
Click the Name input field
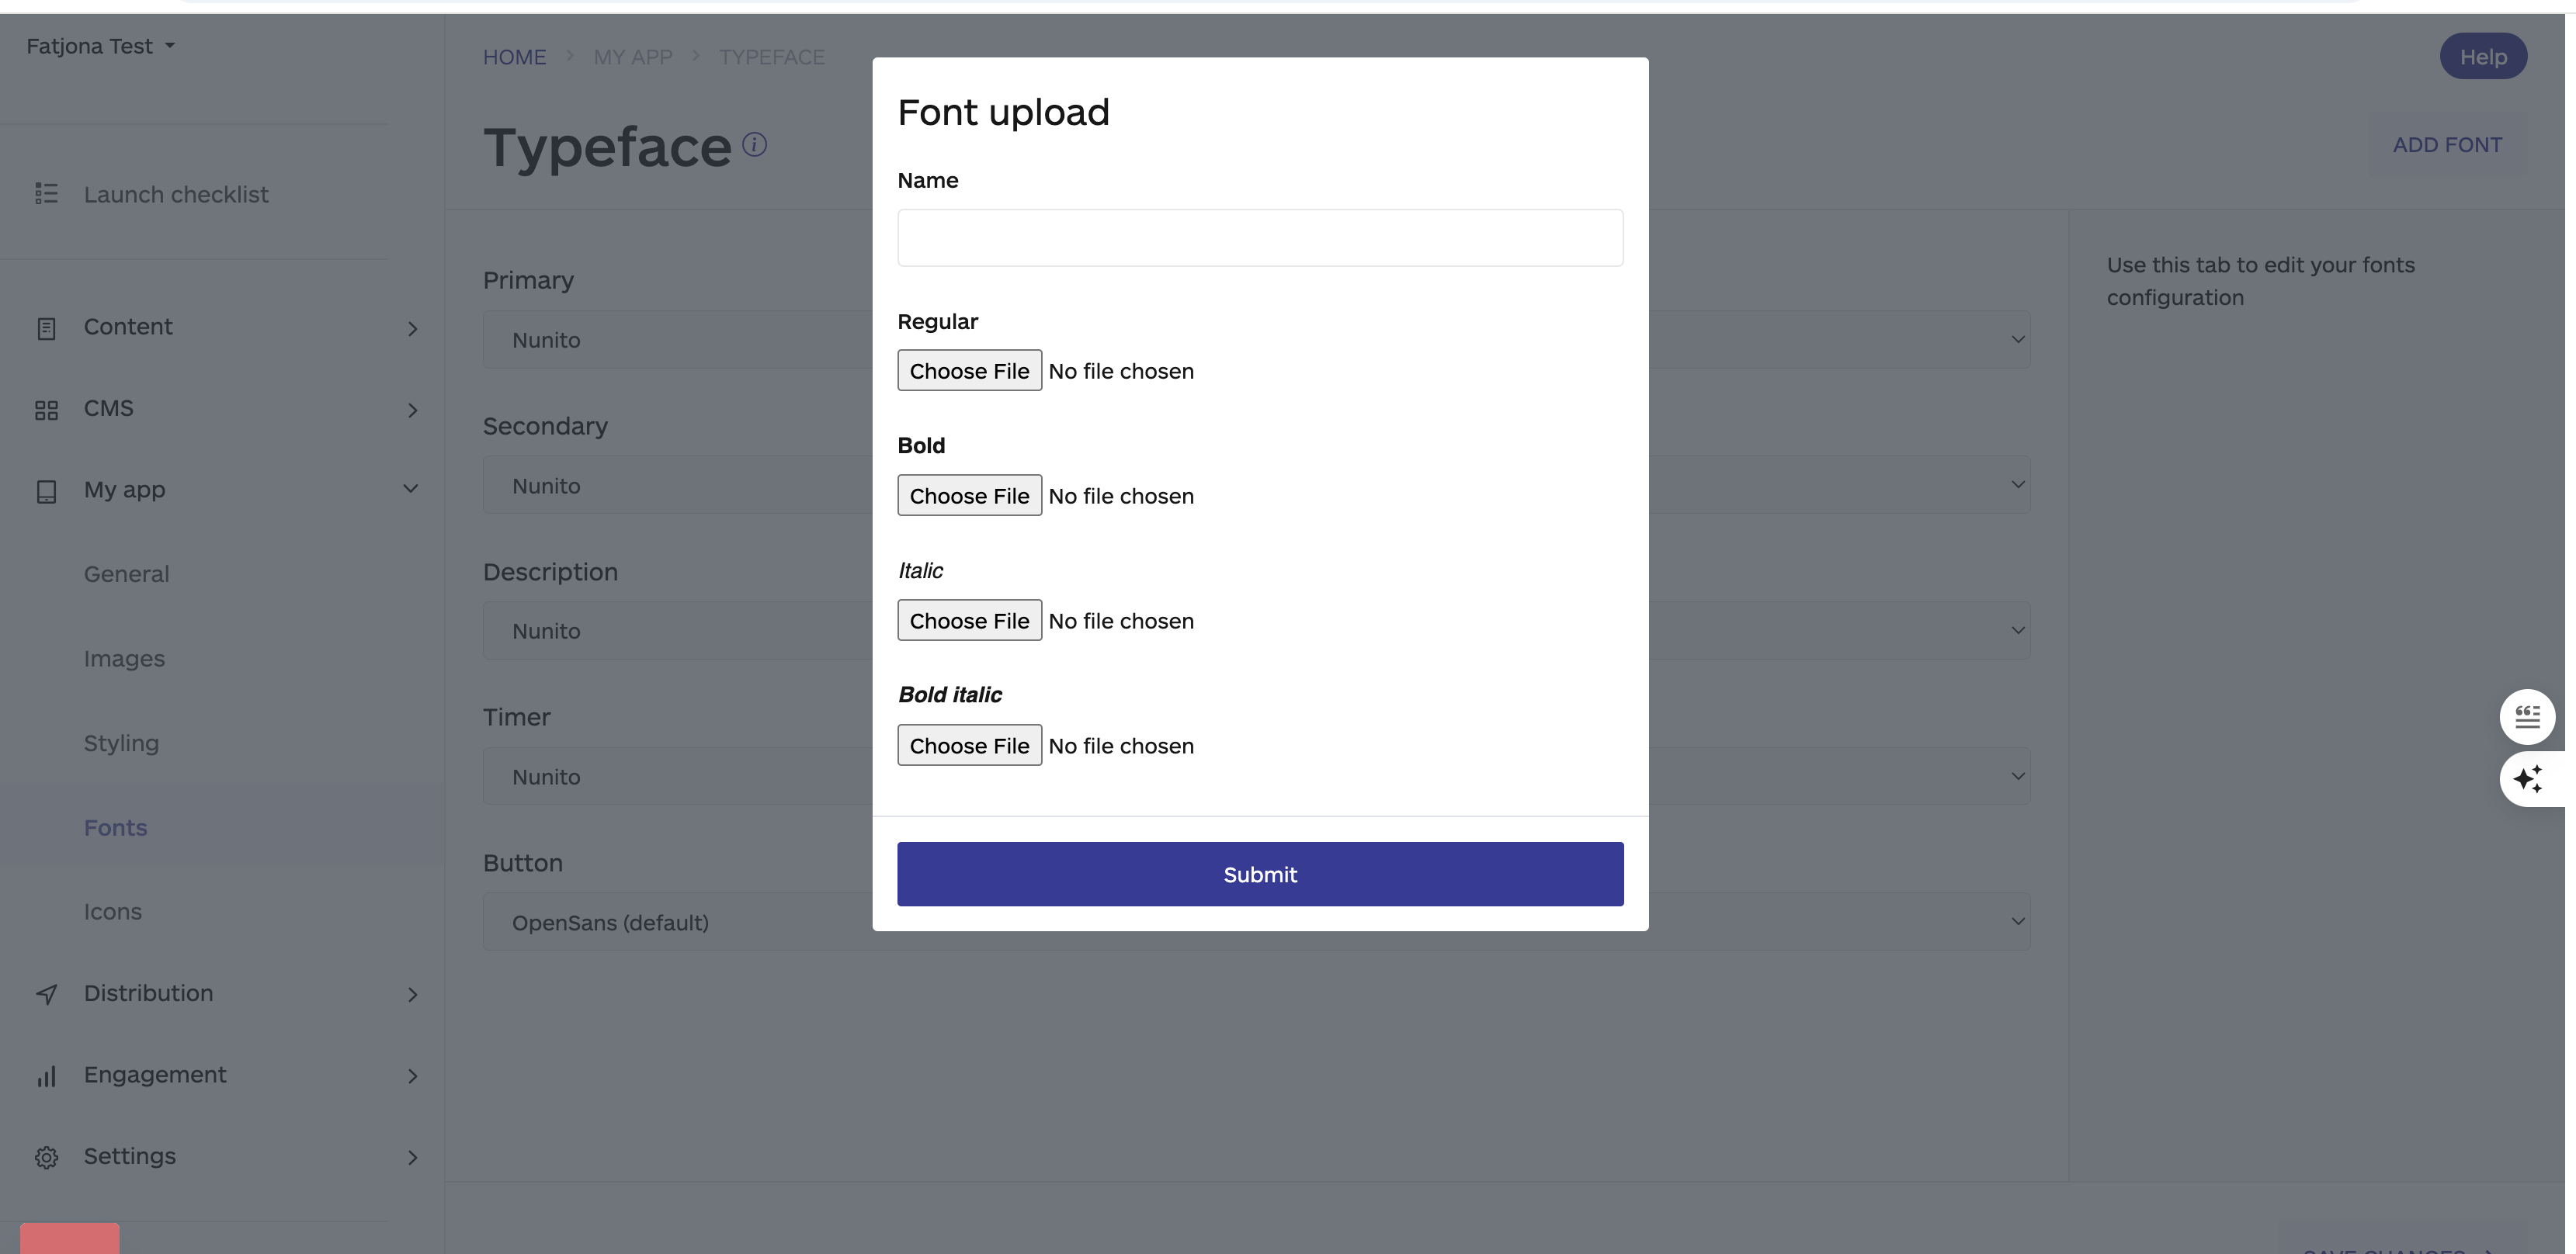click(x=1259, y=237)
